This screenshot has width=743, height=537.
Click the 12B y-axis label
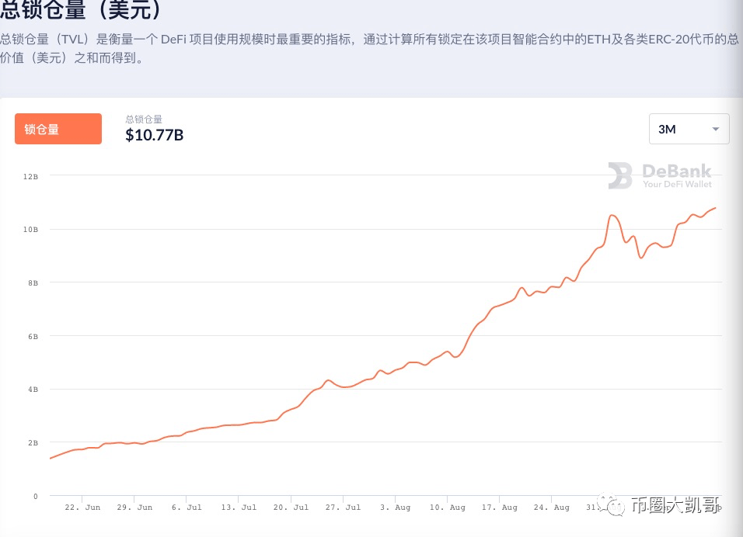30,176
